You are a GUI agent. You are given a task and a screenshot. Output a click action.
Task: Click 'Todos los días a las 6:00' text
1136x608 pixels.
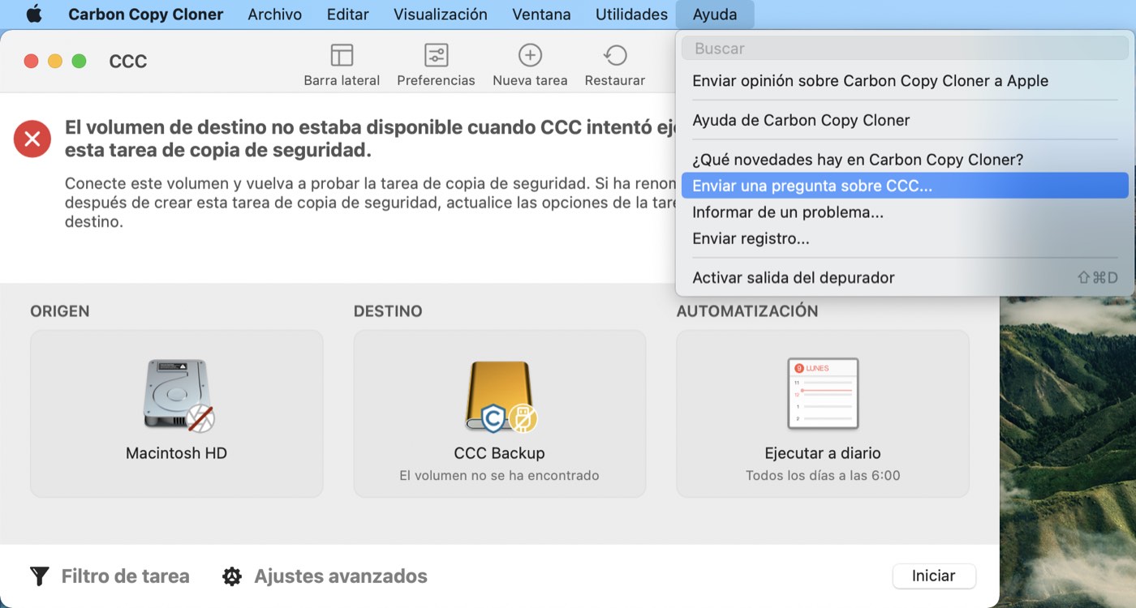pyautogui.click(x=823, y=476)
